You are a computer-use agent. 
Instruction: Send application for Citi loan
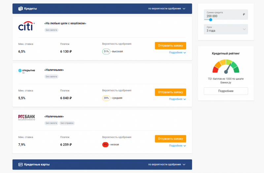click(170, 46)
